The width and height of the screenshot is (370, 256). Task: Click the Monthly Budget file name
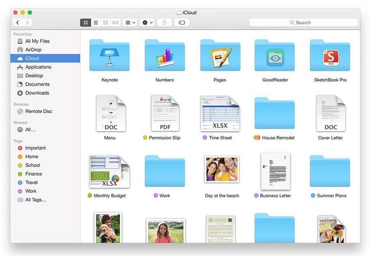click(x=110, y=195)
